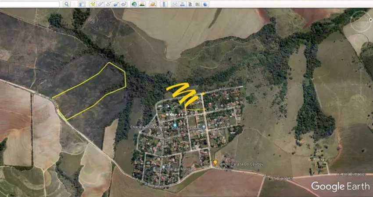Select the Add Polygon tool
This screenshot has width=373, height=197.
pyautogui.click(x=100, y=4)
